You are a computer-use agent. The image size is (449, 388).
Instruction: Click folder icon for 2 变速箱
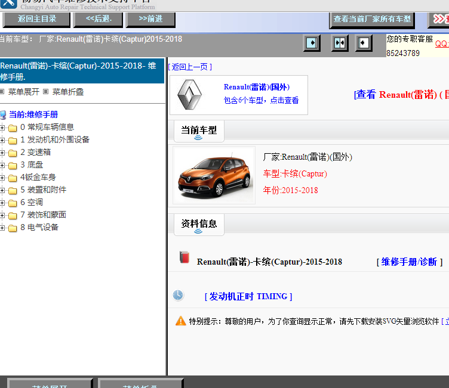tap(13, 153)
